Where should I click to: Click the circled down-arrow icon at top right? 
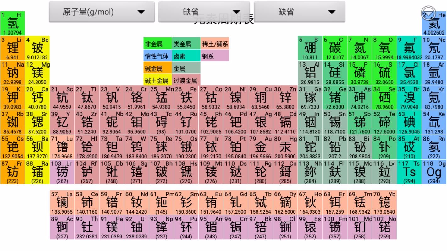[x=428, y=13]
